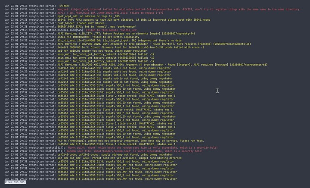Click the pager status 'lines 836-886'
Viewport: 310px width, 188px height.
pos(15,182)
